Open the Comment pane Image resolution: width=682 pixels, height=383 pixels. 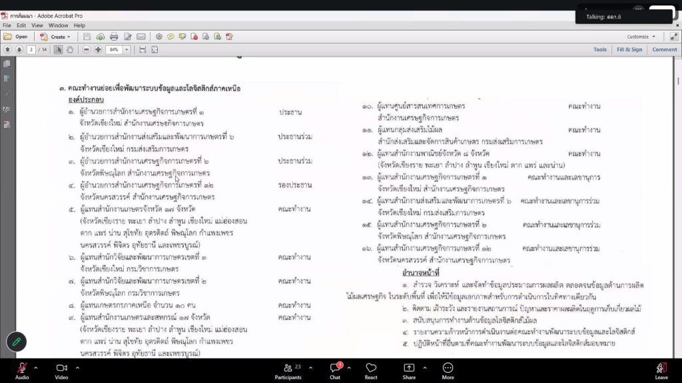[664, 49]
